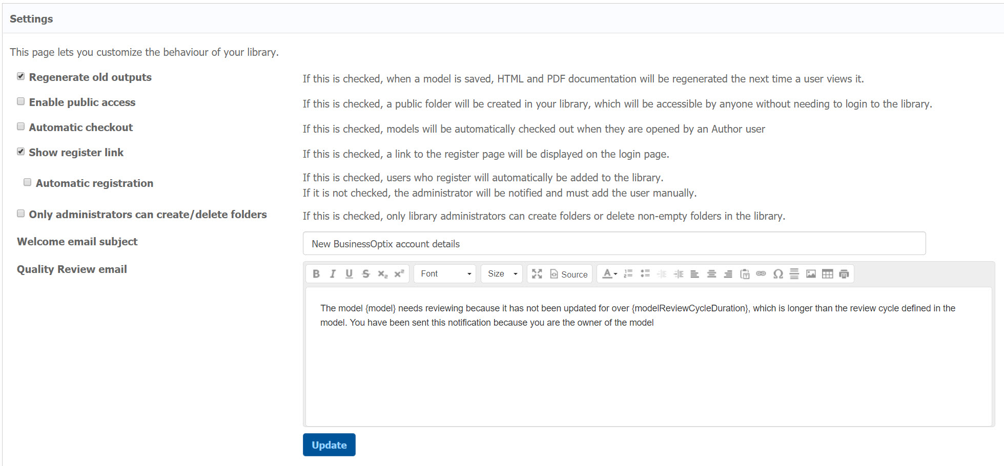Viewport: 1004px width, 466px height.
Task: Enable public access checkbox
Action: (x=21, y=101)
